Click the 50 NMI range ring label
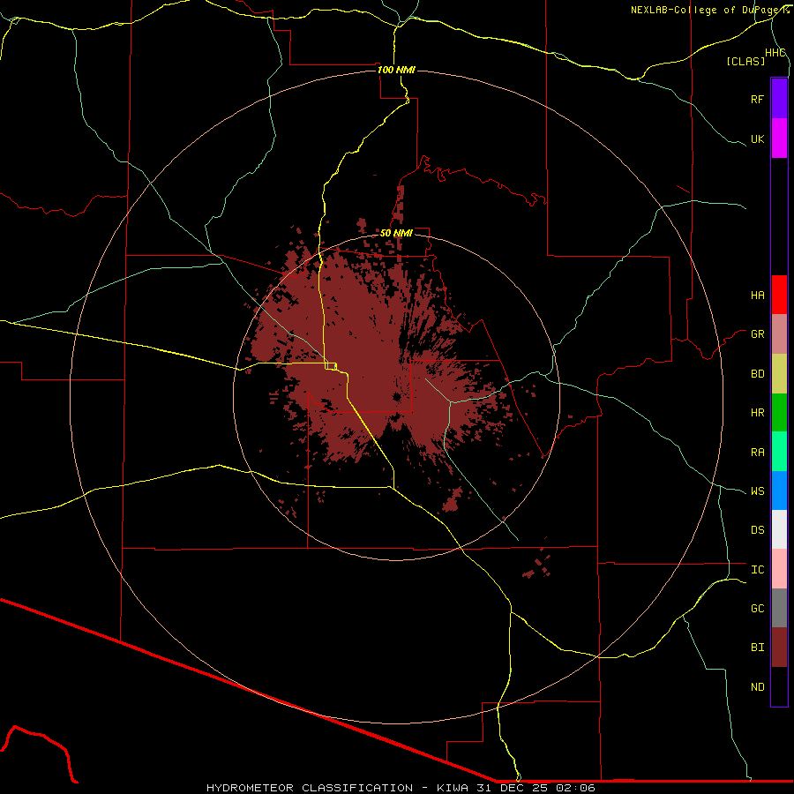Image resolution: width=794 pixels, height=794 pixels. 396,233
